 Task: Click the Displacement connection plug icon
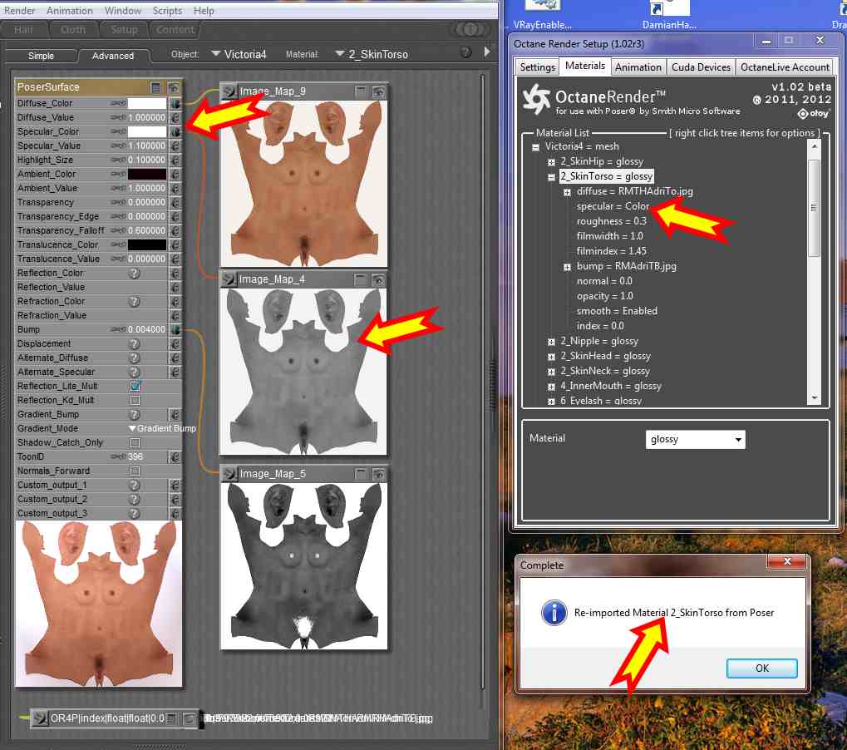click(x=175, y=343)
